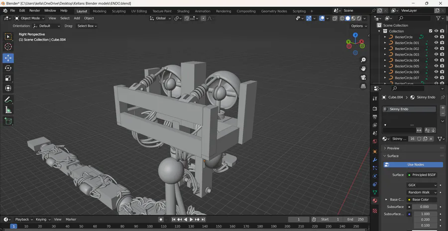Open the Orientation Default dropdown
Image resolution: width=448 pixels, height=231 pixels.
(47, 26)
